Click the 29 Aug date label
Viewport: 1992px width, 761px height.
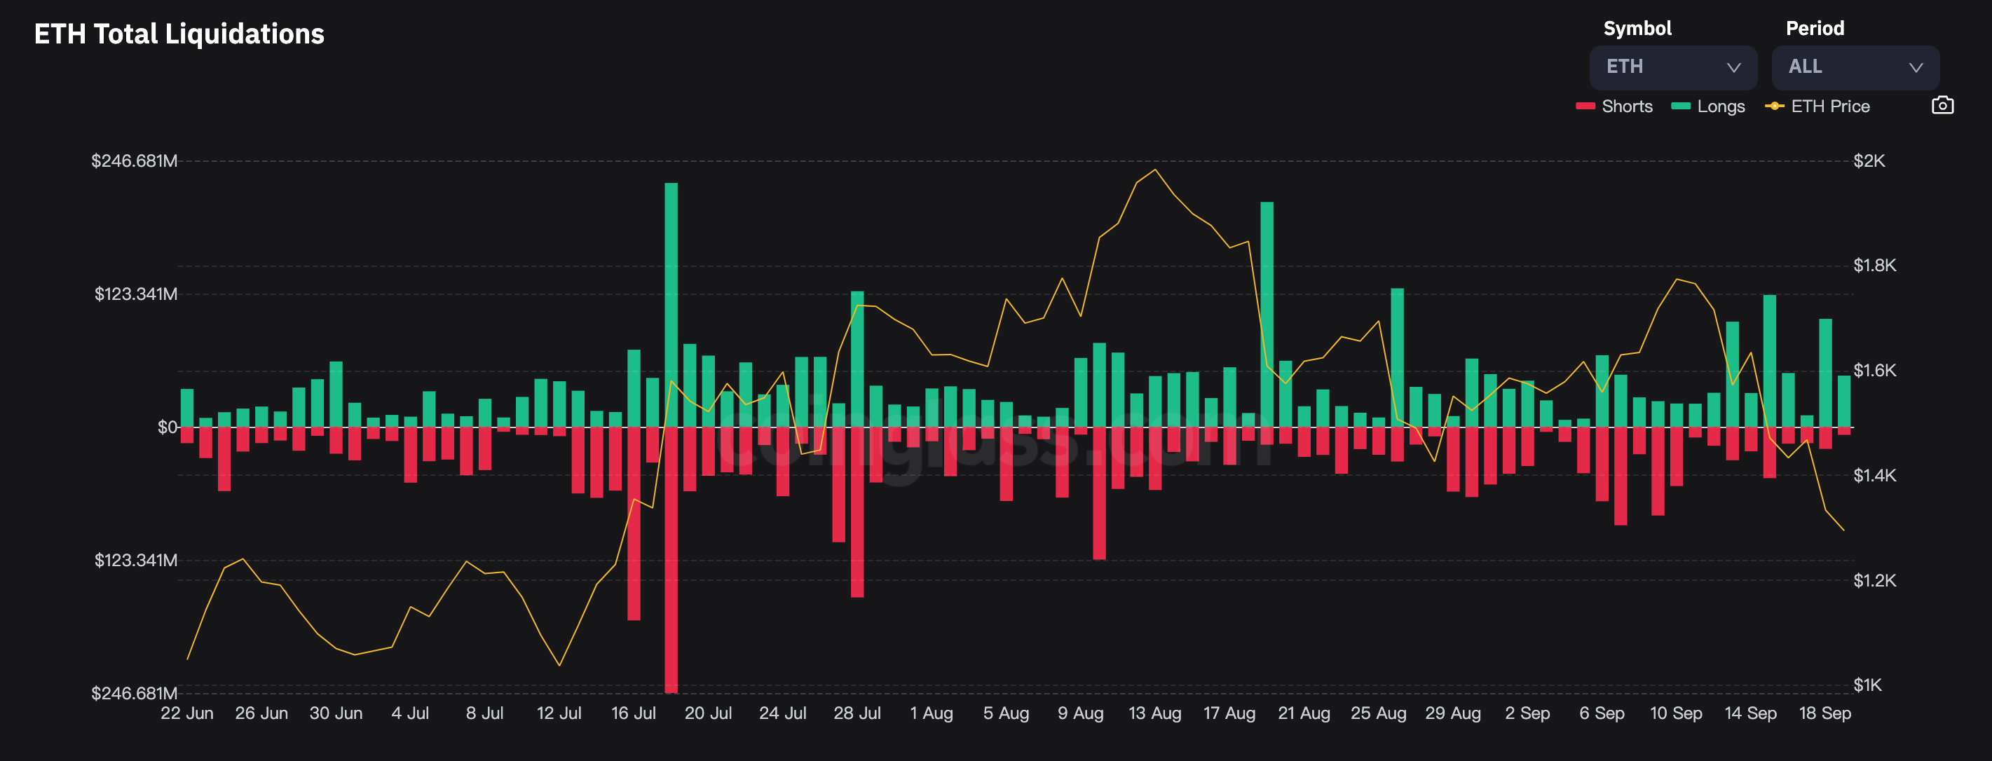[x=1453, y=713]
